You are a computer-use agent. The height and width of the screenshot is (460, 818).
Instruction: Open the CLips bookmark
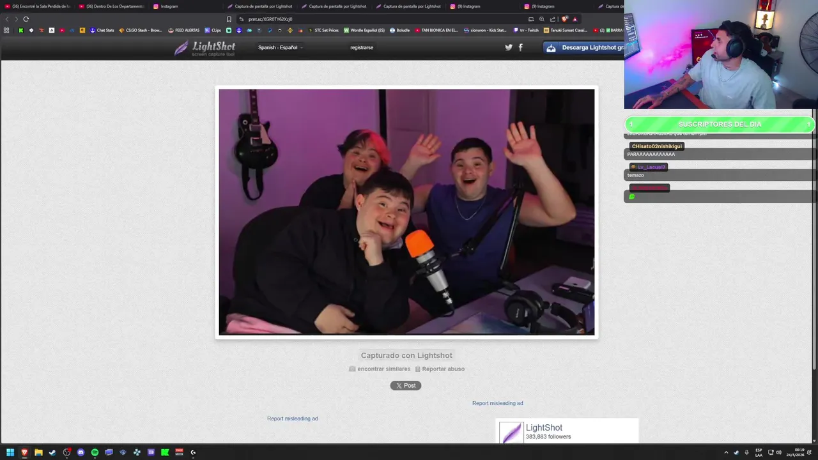click(x=213, y=30)
